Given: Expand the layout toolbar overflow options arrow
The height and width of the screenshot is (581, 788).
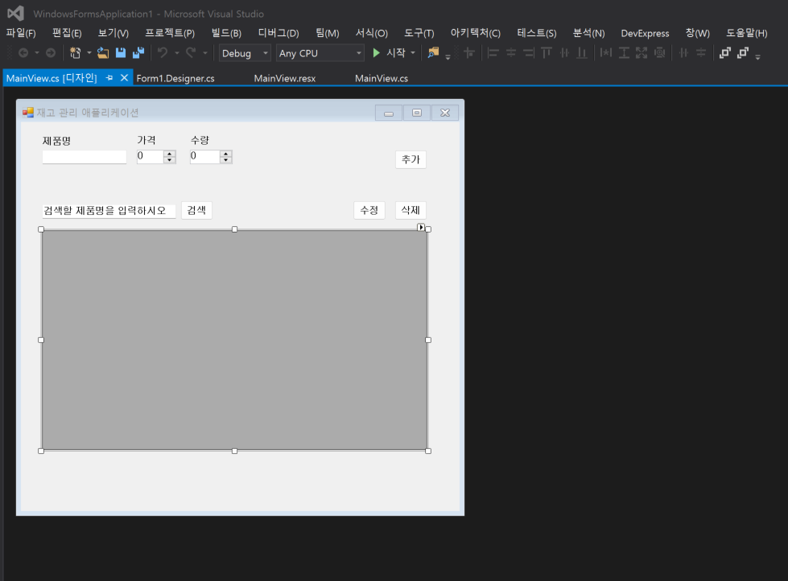Looking at the screenshot, I should point(758,57).
